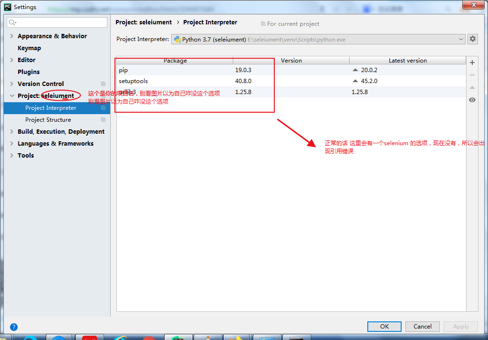This screenshot has height=340, width=488.
Task: Open interpreter settings gear menu
Action: 472,39
